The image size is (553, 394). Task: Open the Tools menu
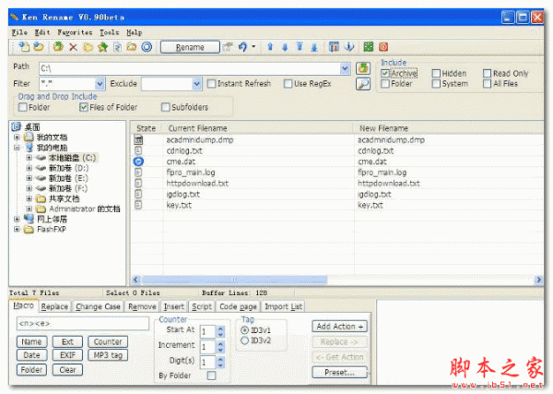tap(110, 32)
